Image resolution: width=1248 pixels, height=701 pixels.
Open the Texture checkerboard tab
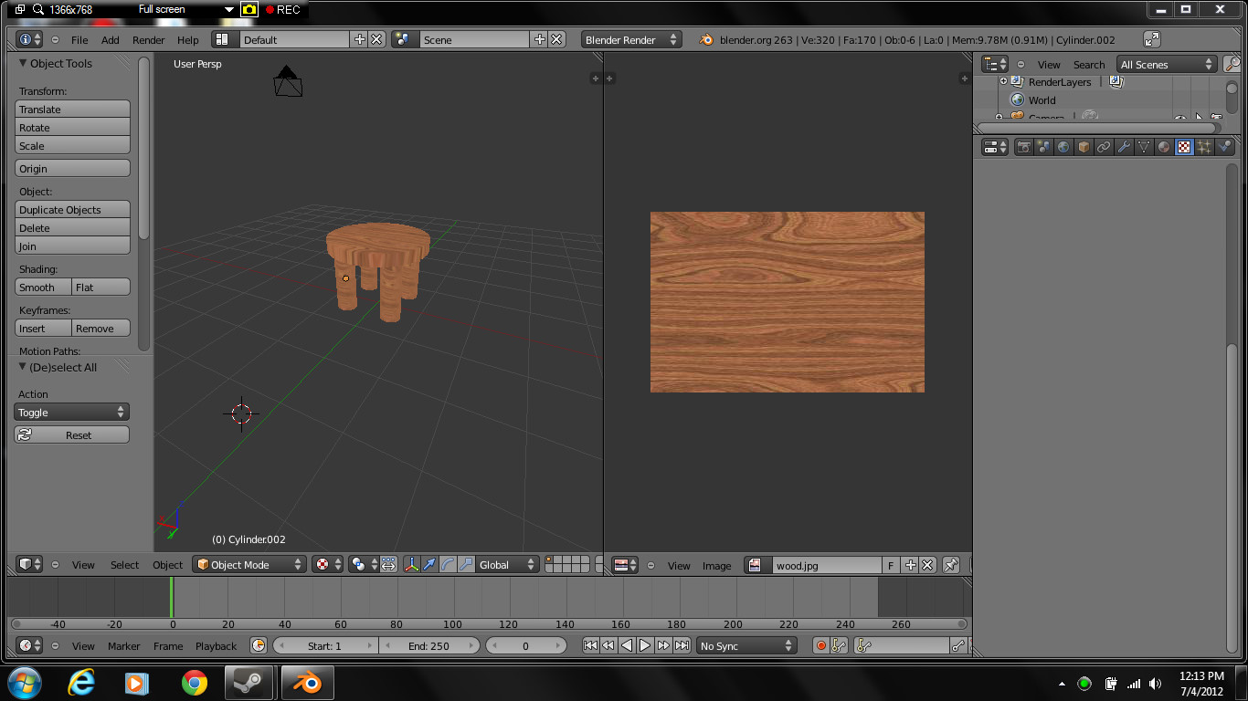point(1184,147)
